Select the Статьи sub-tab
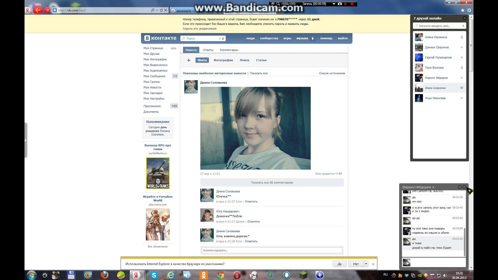This screenshot has height=280, width=498. pyautogui.click(x=261, y=60)
